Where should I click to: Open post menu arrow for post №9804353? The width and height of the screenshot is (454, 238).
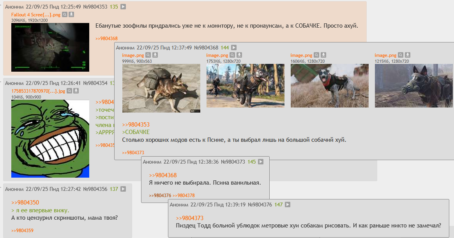click(x=123, y=7)
